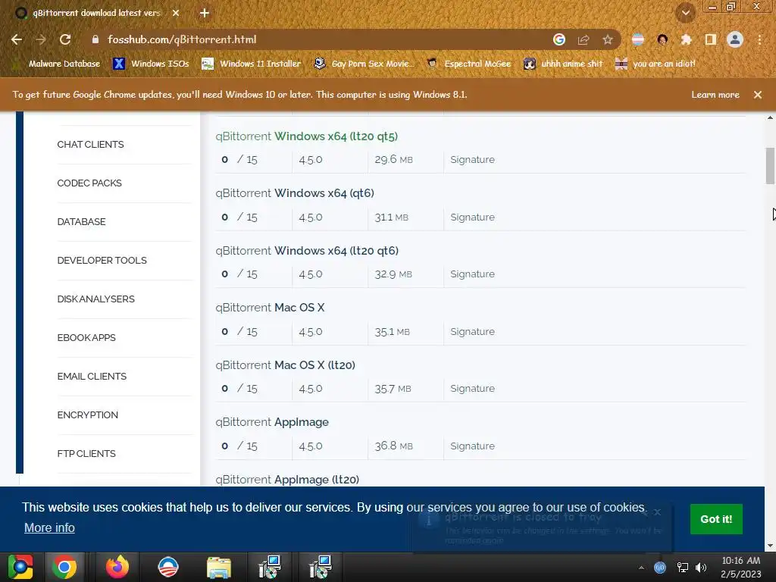Download qBittorrent Windows x64 (lt20 qt5)
Screen dimensions: 776x582
306,136
